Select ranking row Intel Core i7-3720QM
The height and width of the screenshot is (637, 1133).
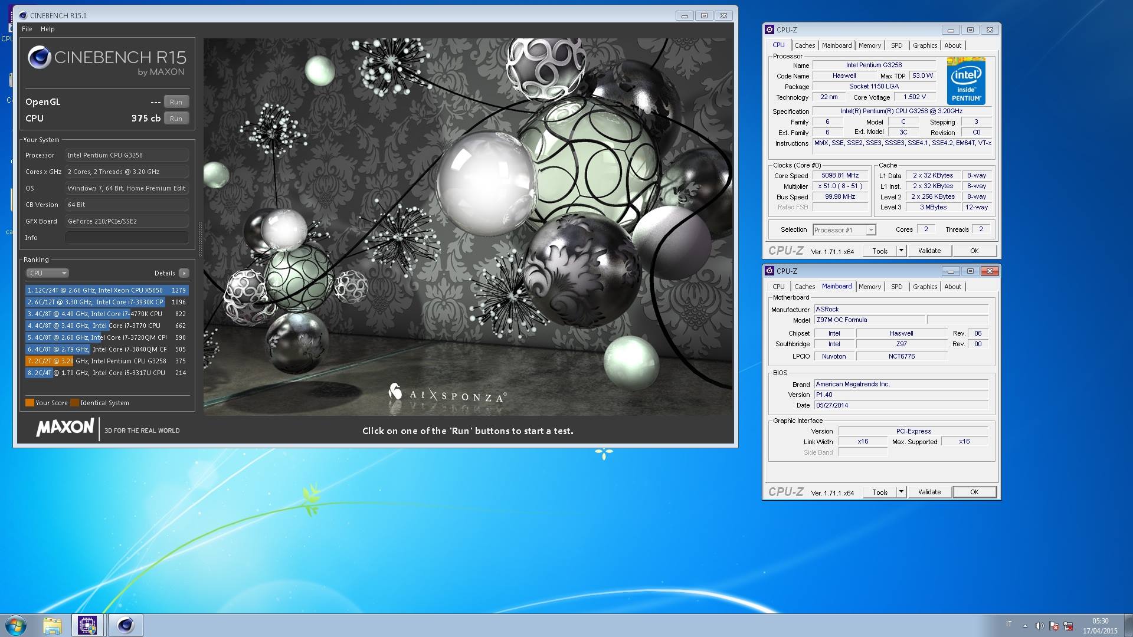[107, 337]
